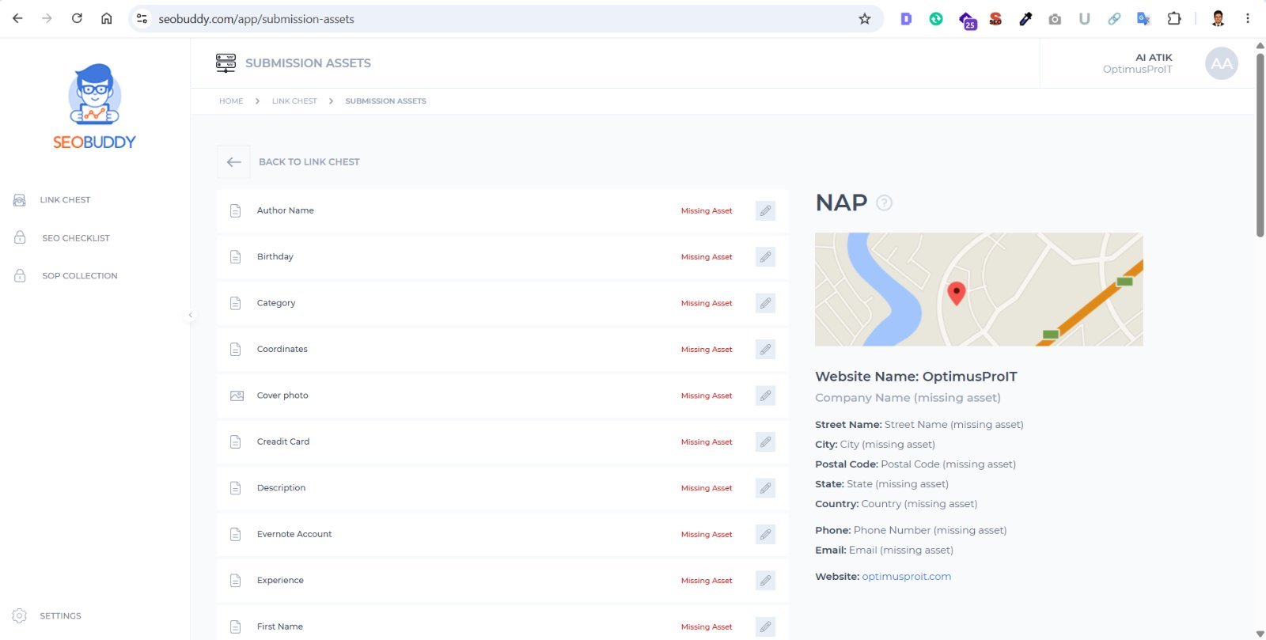Click the Author Name row label

(x=285, y=210)
